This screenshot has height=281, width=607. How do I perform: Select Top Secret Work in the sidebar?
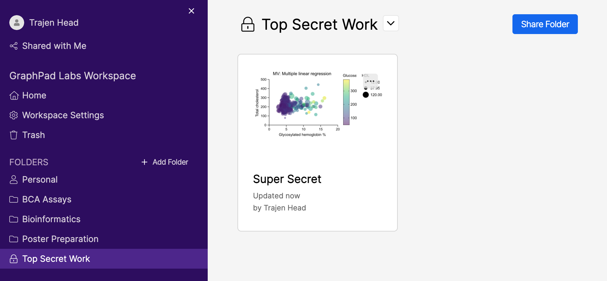(56, 259)
